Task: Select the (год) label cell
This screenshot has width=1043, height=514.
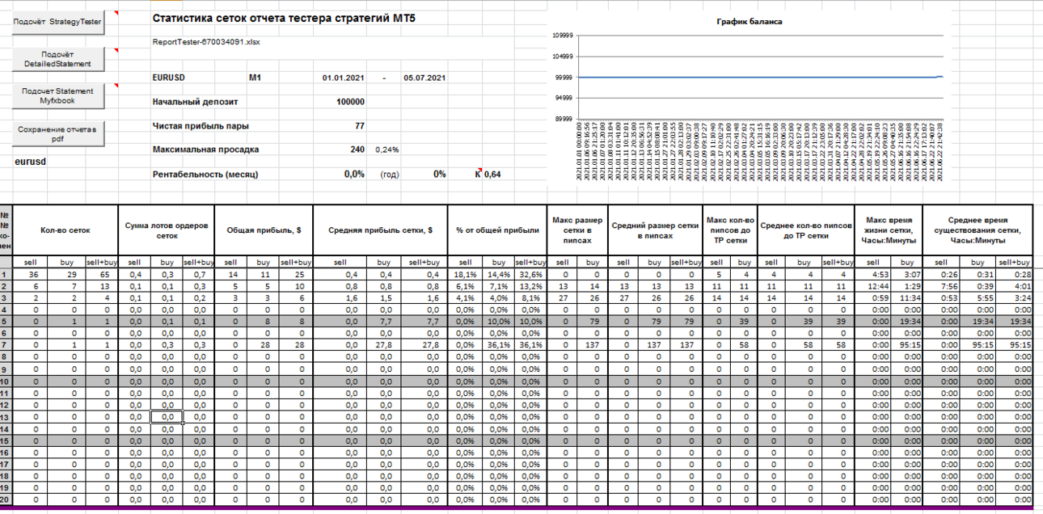Action: click(x=390, y=174)
